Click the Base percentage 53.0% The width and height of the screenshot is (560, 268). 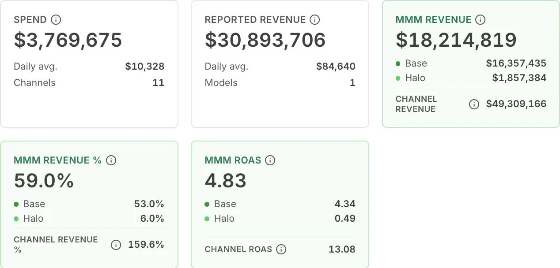(149, 204)
